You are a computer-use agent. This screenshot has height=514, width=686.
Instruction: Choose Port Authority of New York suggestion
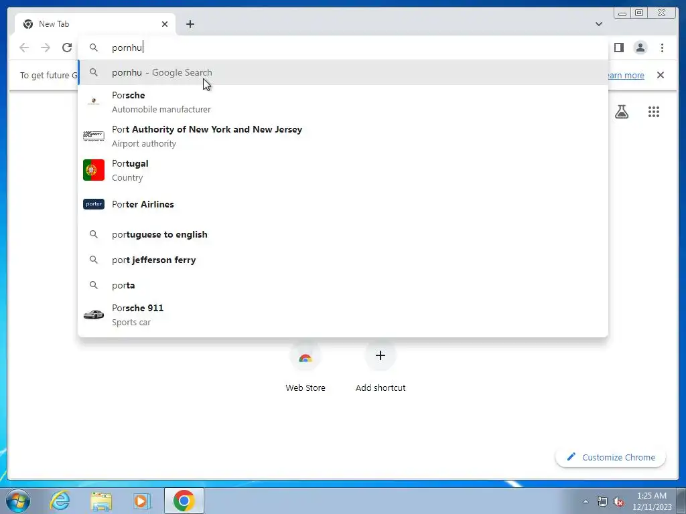343,136
